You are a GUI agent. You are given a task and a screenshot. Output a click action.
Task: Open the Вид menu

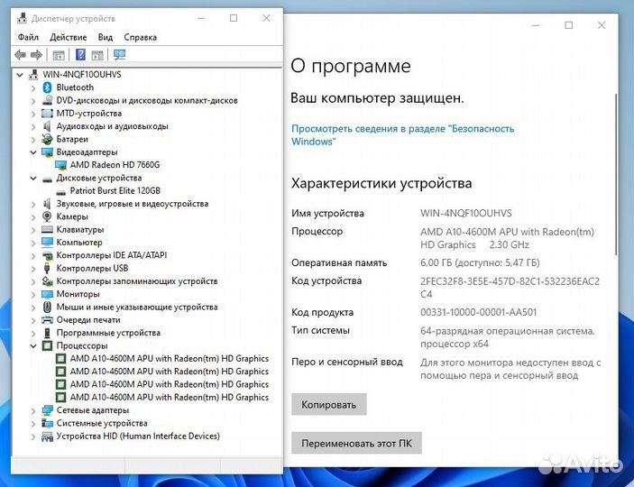(106, 37)
